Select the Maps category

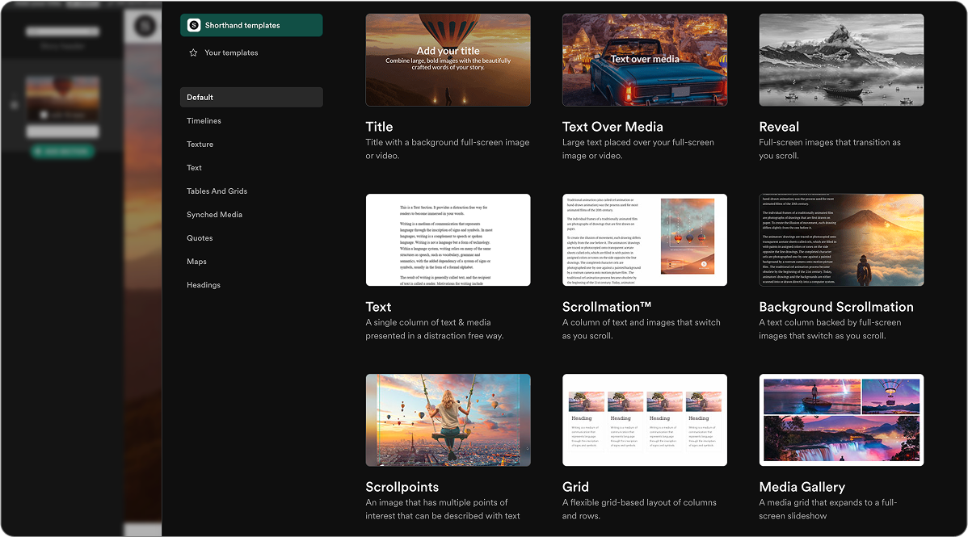click(x=196, y=261)
